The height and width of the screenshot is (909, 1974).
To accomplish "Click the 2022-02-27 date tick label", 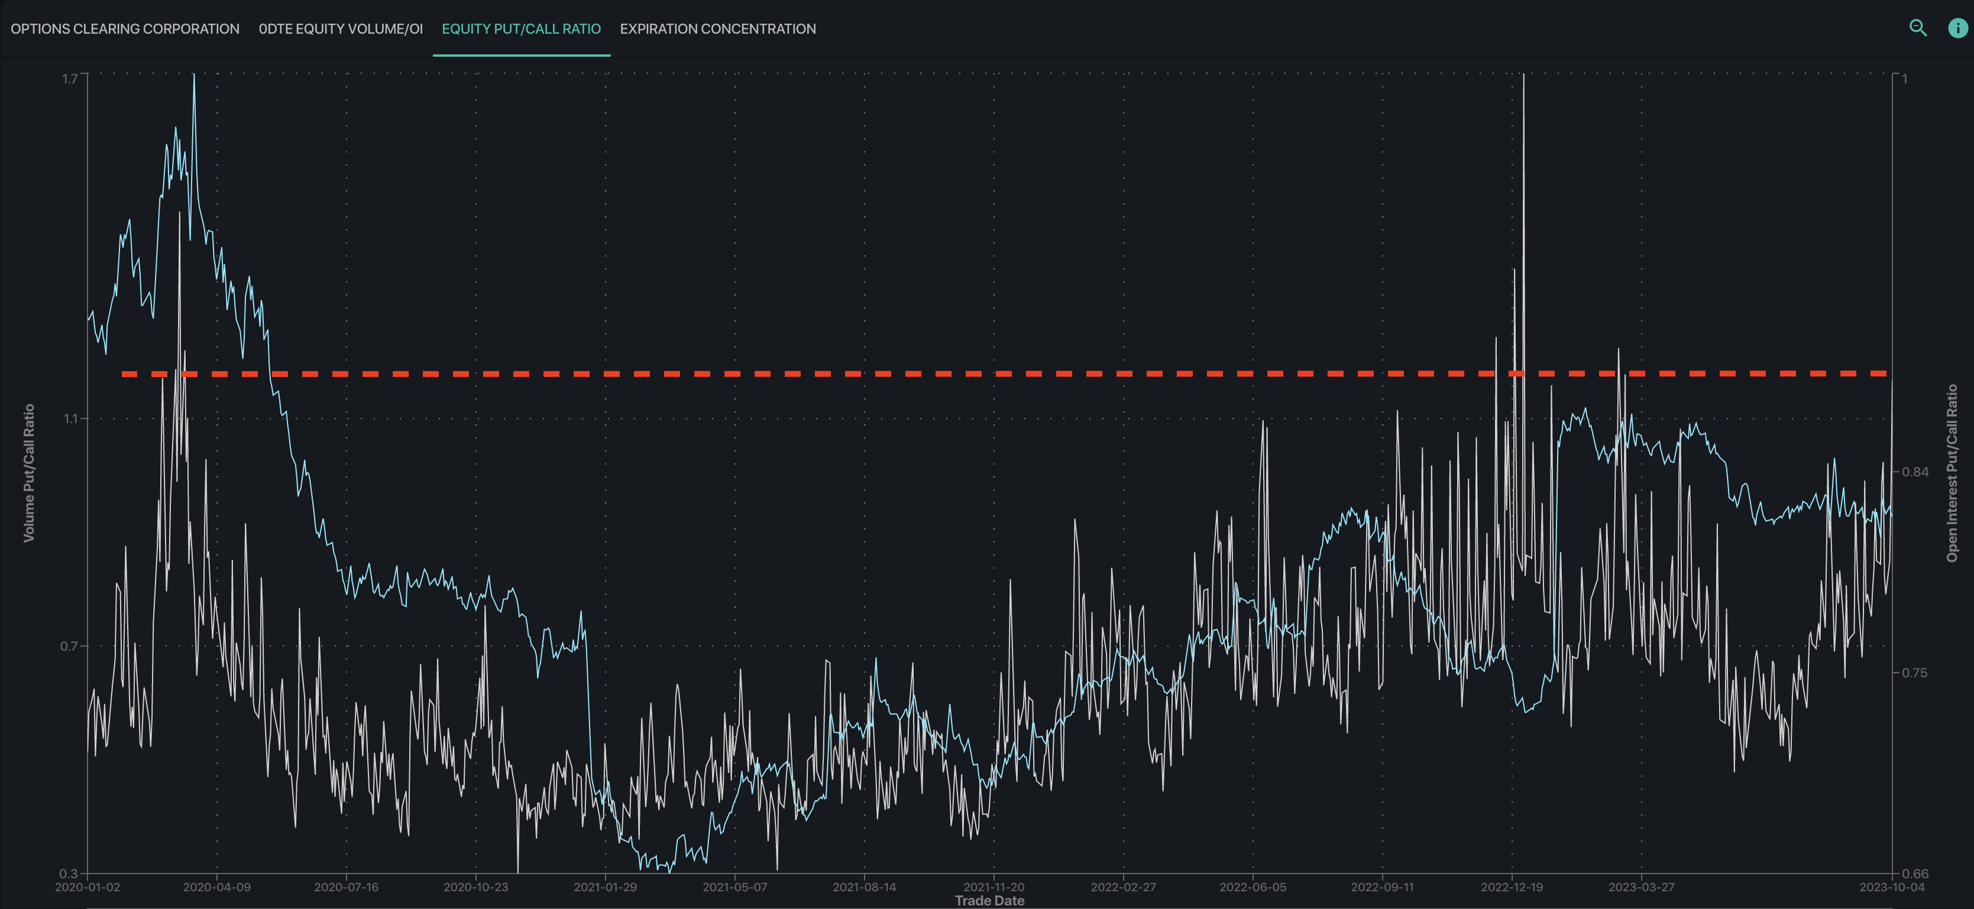I will 1122,887.
